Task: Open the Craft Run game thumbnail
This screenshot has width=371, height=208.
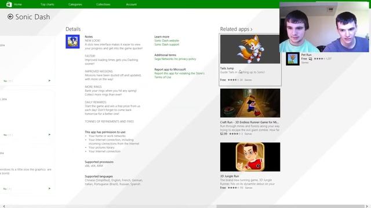Action: click(x=250, y=103)
